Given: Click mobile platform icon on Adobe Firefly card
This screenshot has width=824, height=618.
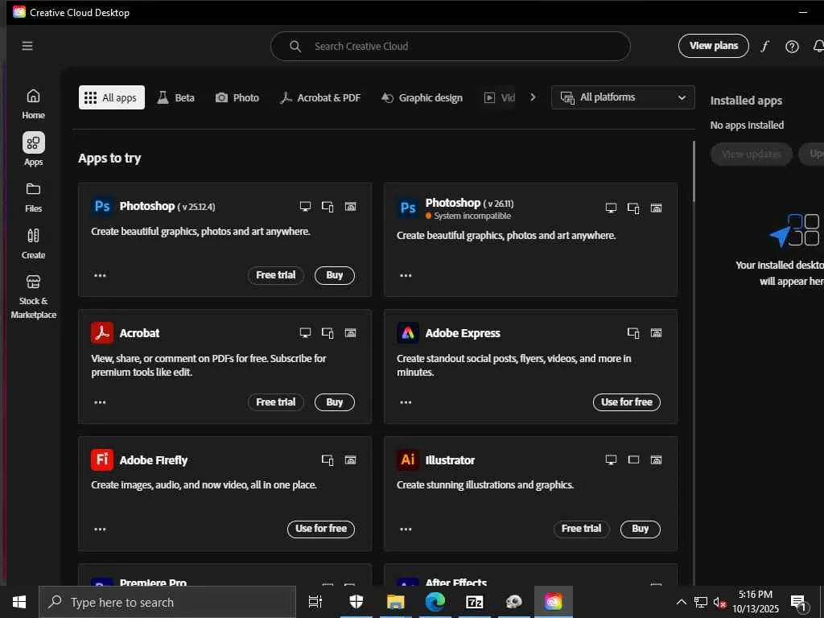Looking at the screenshot, I should pos(328,459).
